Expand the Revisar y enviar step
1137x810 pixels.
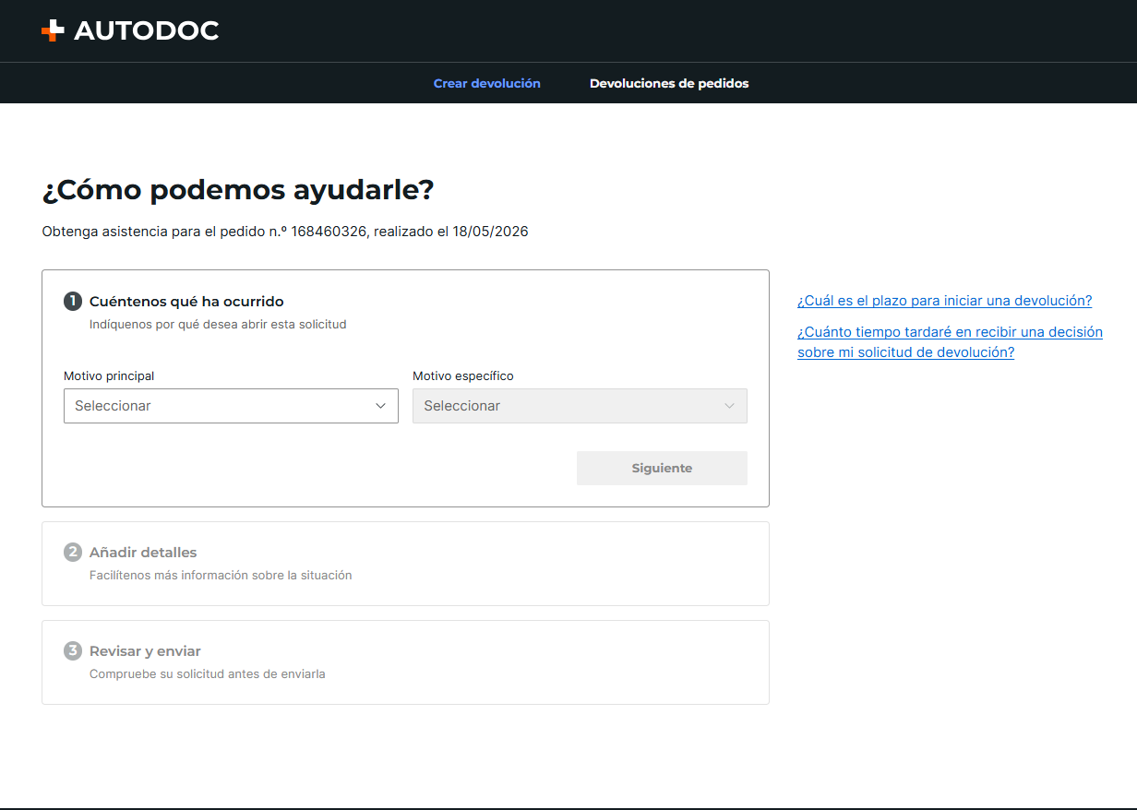[405, 662]
